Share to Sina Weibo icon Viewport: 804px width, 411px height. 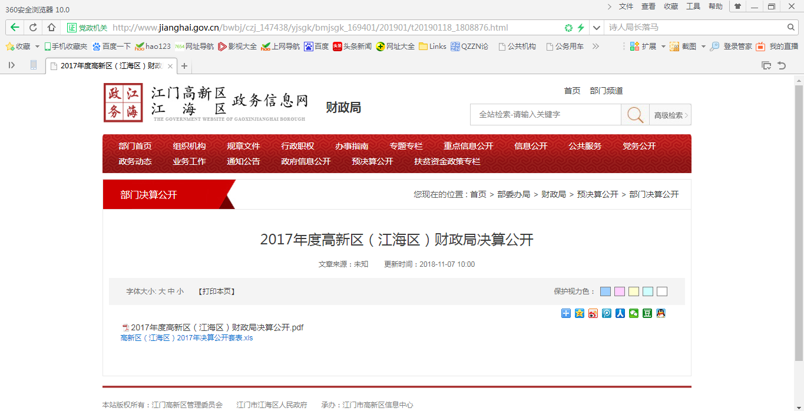(593, 313)
